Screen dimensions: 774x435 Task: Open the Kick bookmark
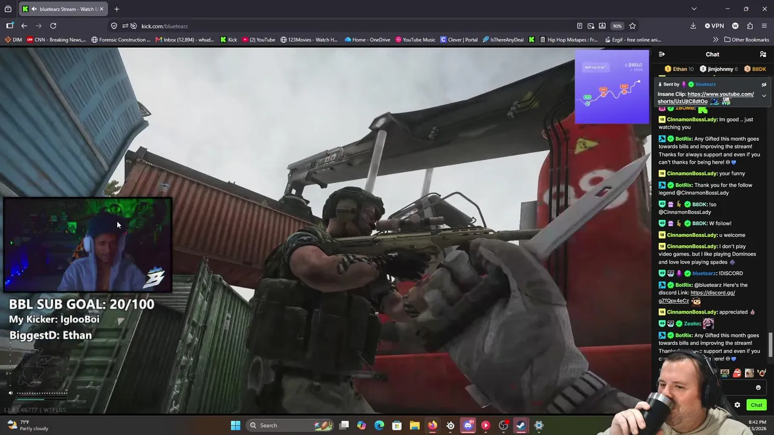pos(228,40)
